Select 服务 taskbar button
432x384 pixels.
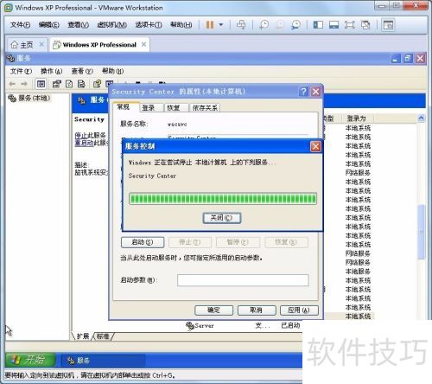click(x=103, y=360)
